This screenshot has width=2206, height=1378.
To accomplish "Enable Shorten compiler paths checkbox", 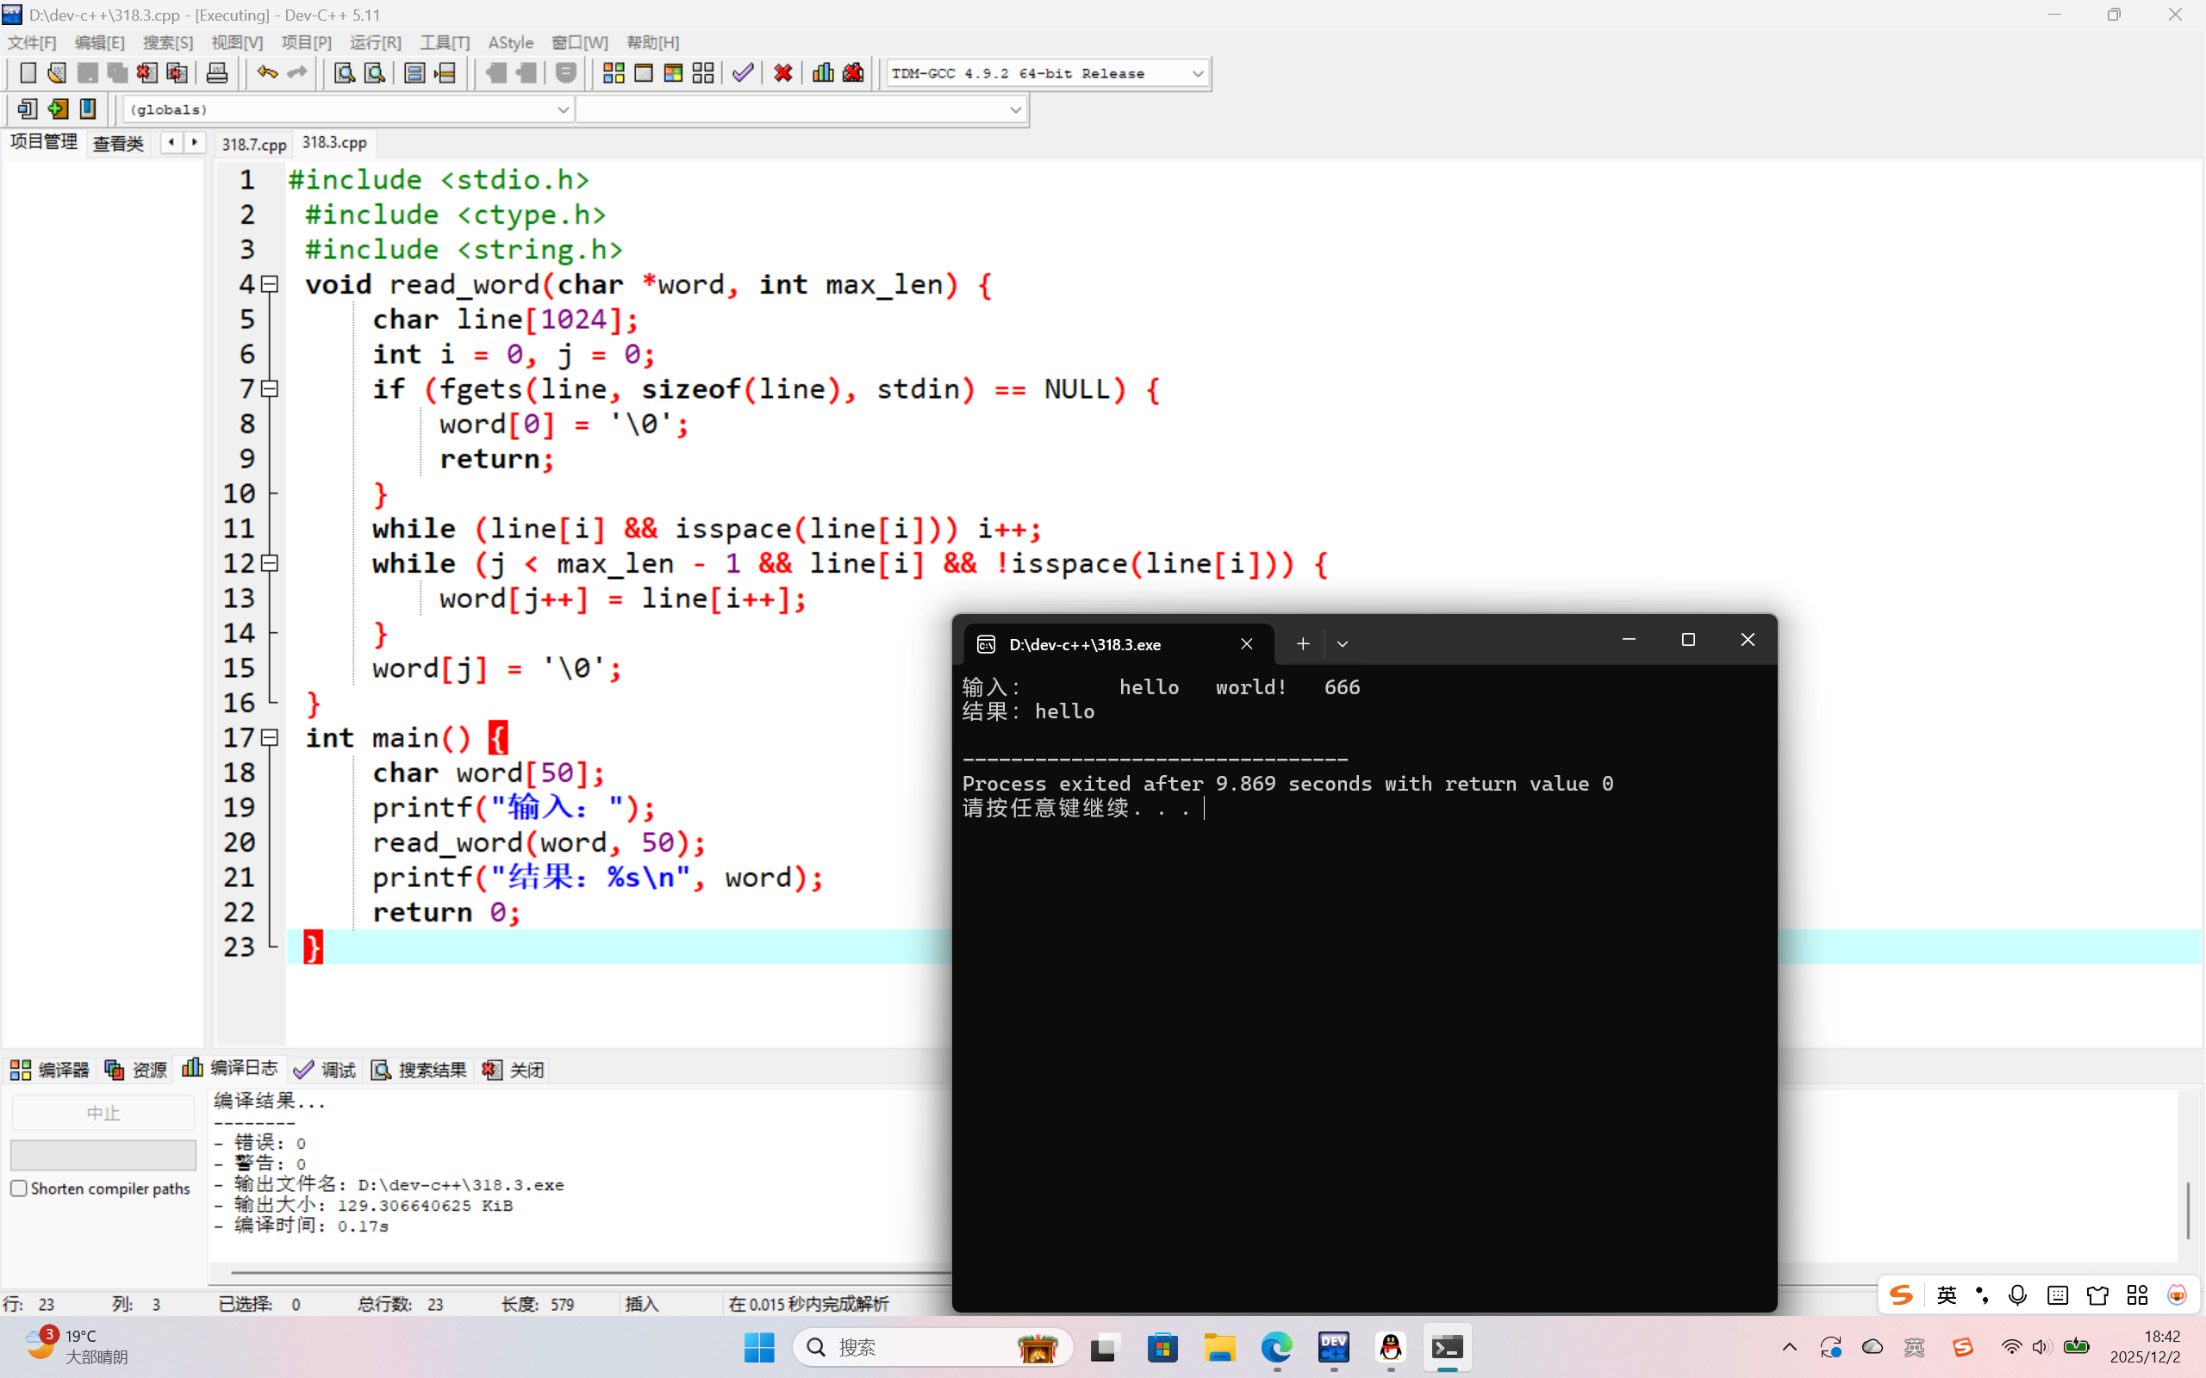I will (19, 1189).
